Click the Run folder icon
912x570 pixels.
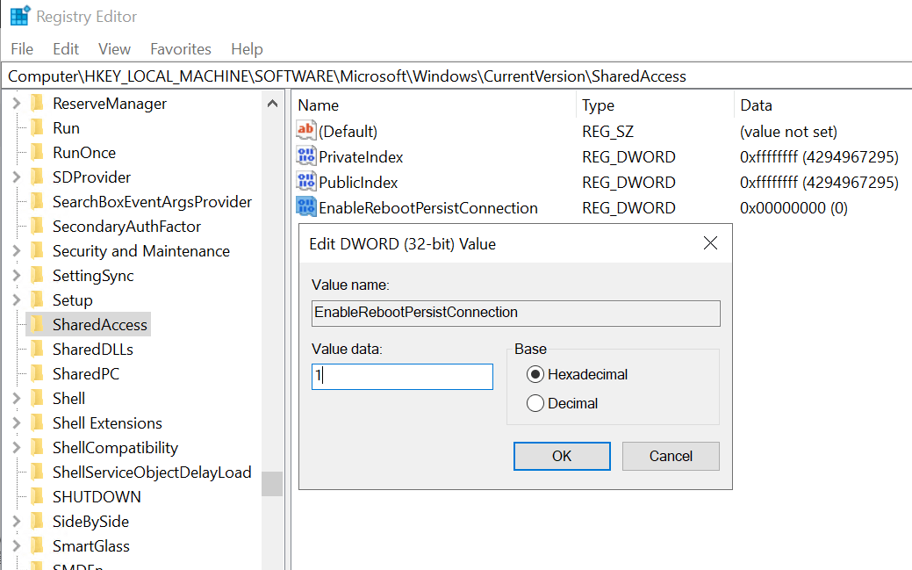click(37, 127)
